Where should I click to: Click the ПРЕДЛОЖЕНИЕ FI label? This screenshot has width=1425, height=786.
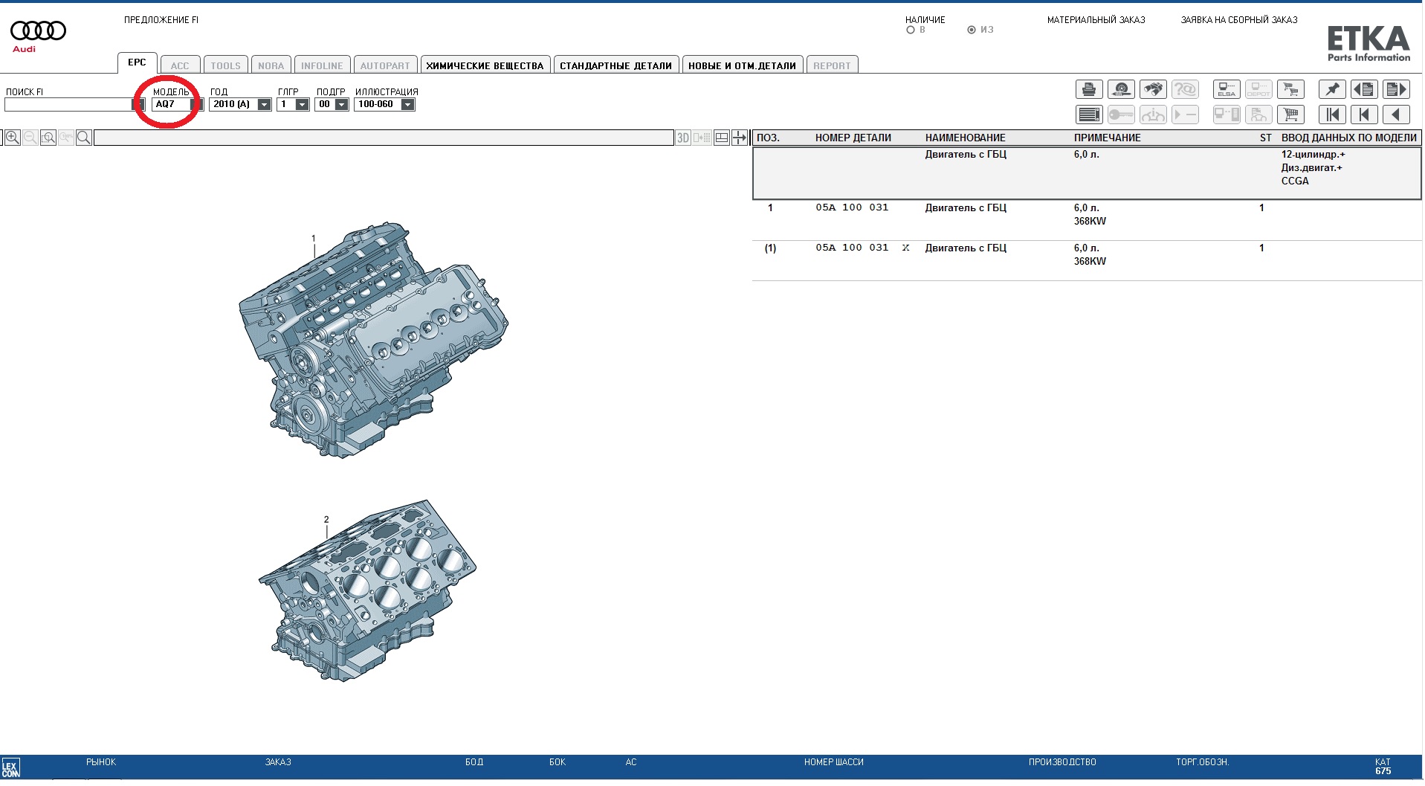pos(161,20)
